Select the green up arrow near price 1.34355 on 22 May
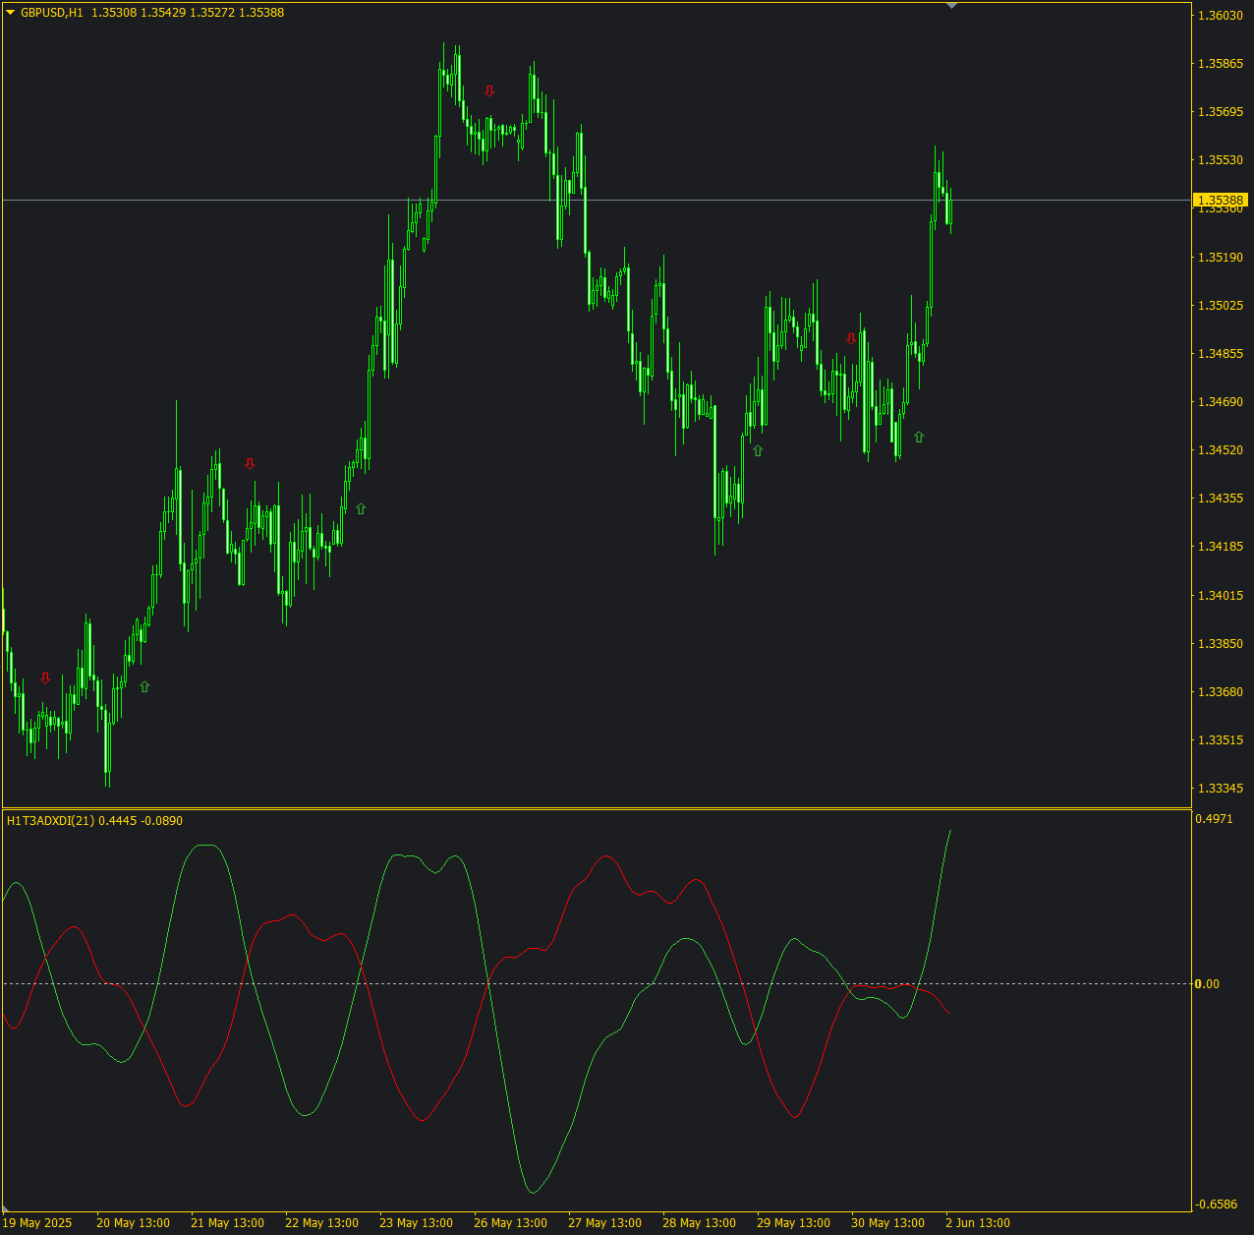1254x1235 pixels. tap(361, 508)
